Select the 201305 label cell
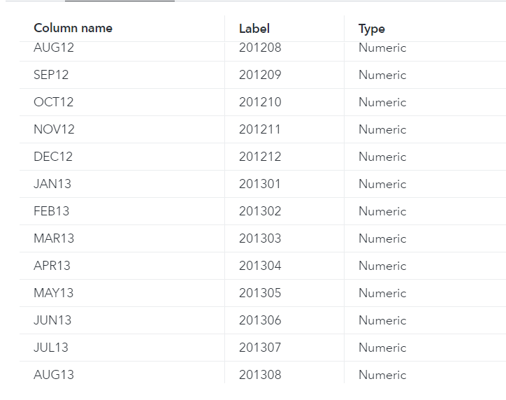The image size is (506, 400). tap(260, 293)
